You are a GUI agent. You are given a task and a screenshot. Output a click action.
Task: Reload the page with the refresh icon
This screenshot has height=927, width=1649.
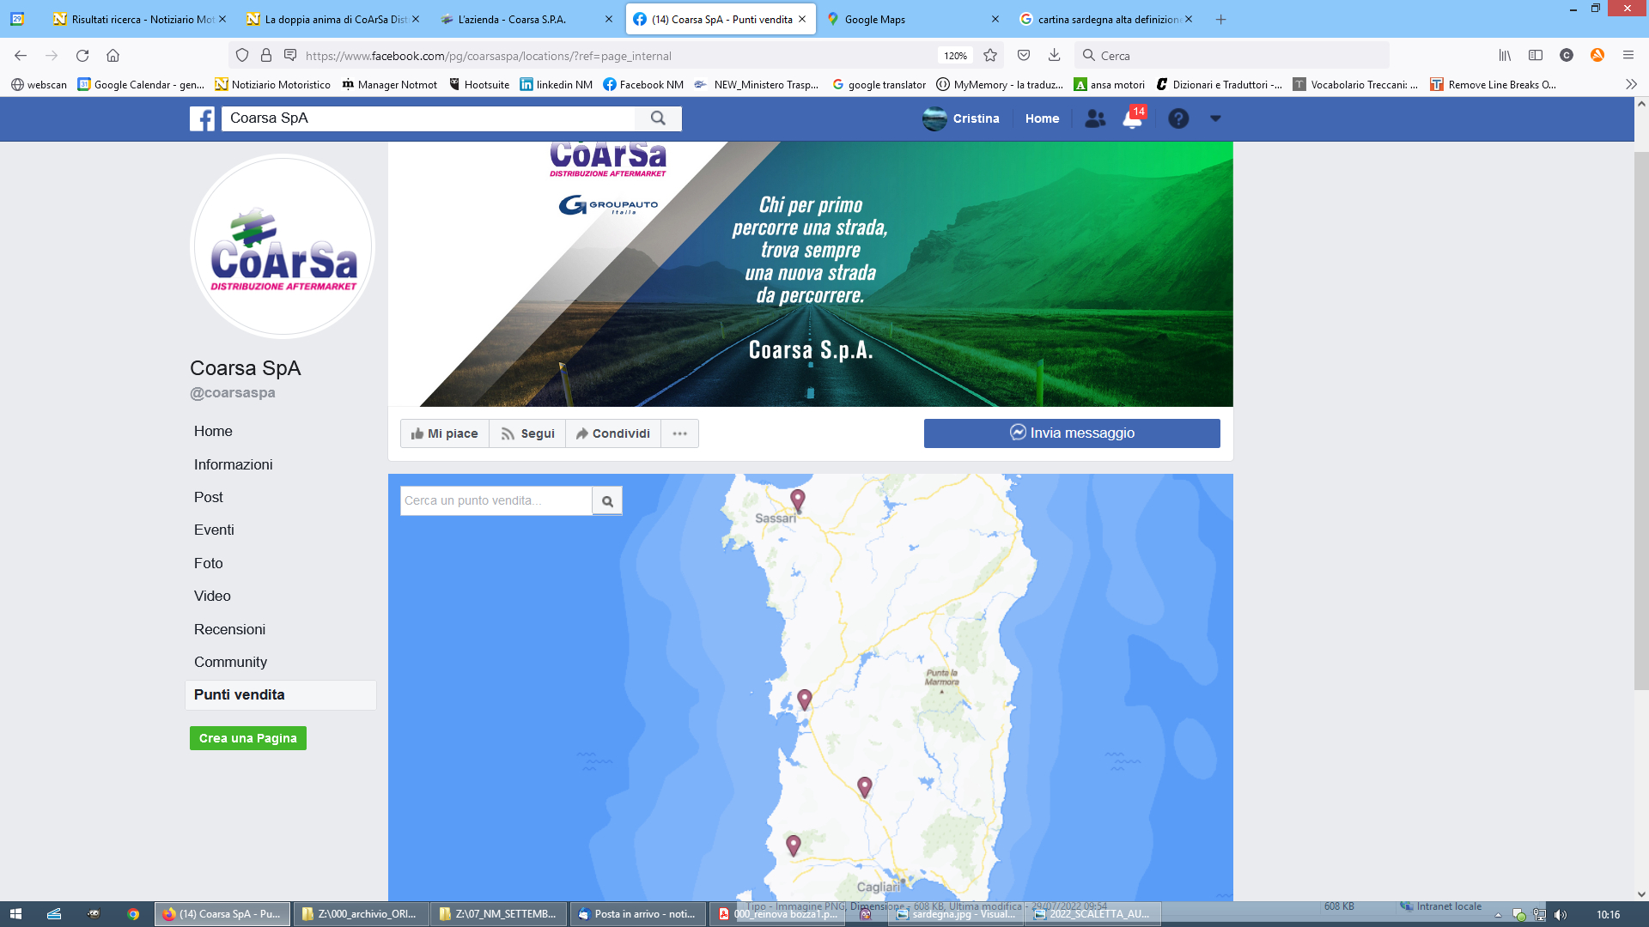[82, 56]
